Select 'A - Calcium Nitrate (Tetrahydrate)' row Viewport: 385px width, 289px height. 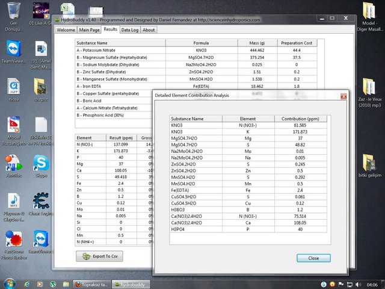tap(114, 108)
